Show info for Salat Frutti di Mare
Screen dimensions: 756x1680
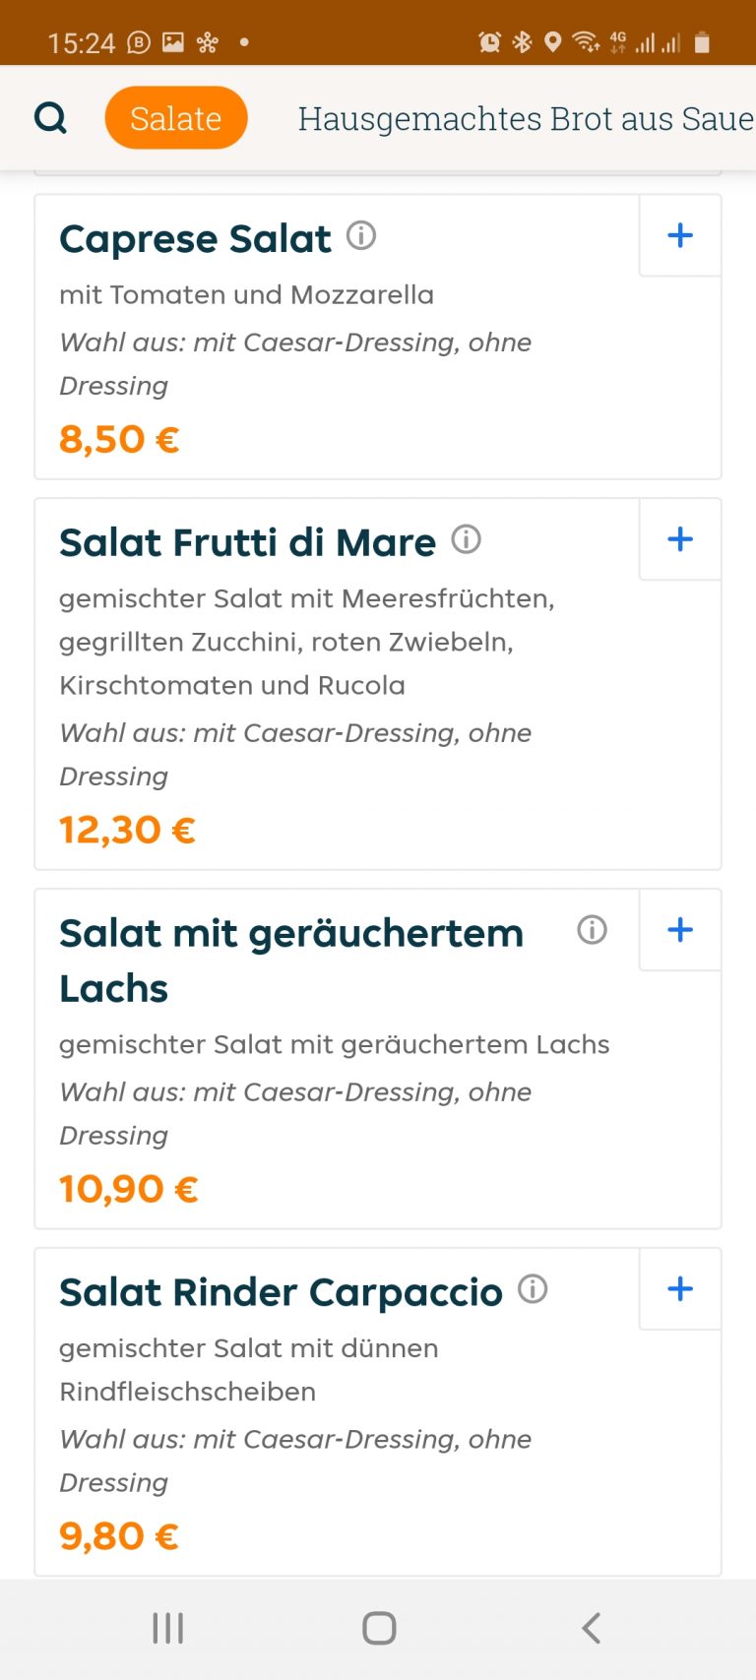466,539
